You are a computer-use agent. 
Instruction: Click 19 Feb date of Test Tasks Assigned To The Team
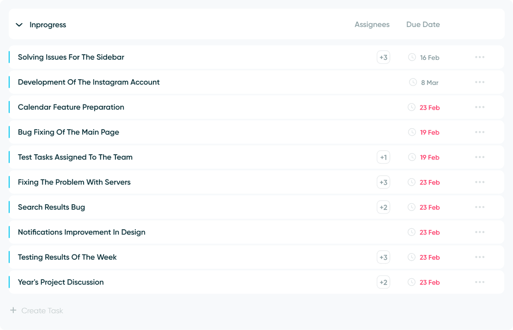(x=429, y=158)
